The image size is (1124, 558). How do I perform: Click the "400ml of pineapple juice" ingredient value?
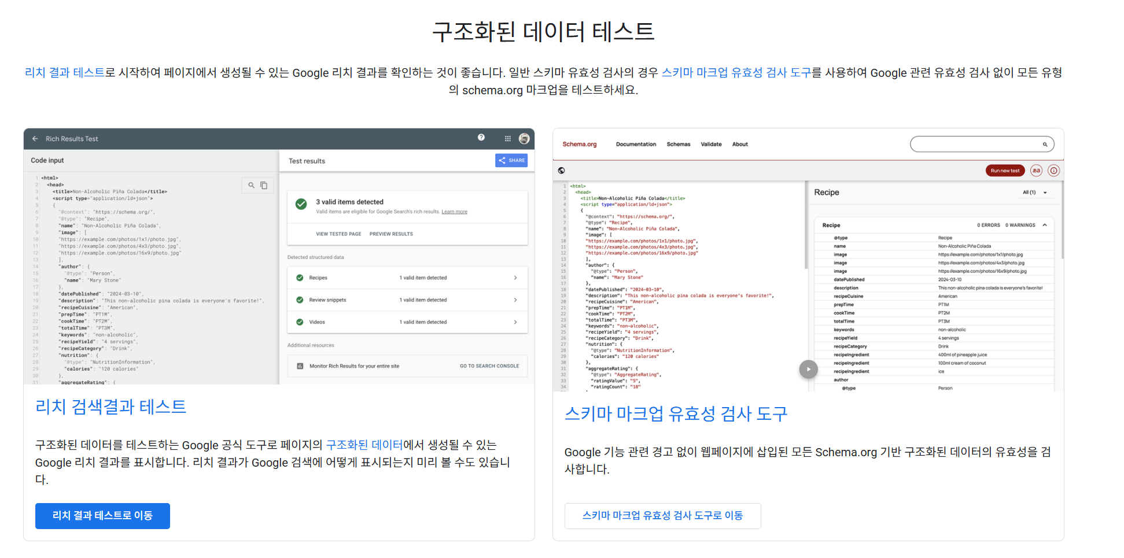[x=963, y=355]
